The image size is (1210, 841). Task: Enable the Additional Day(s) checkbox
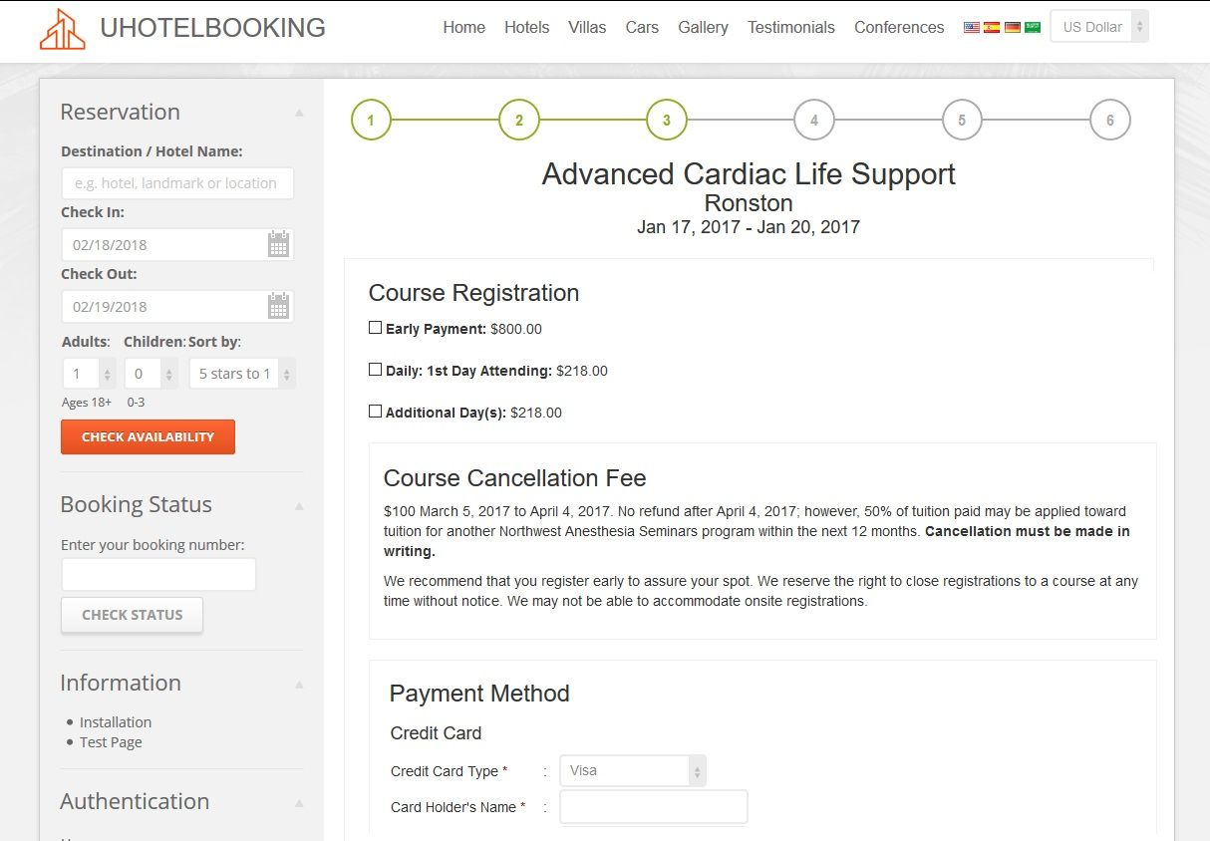376,412
